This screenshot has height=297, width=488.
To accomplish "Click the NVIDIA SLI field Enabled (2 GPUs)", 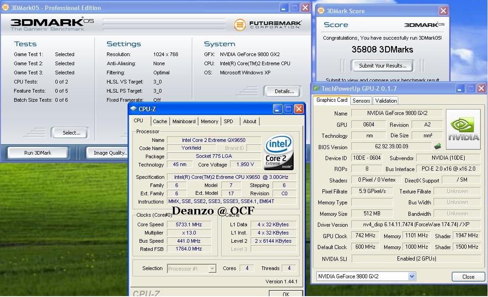I will click(416, 259).
